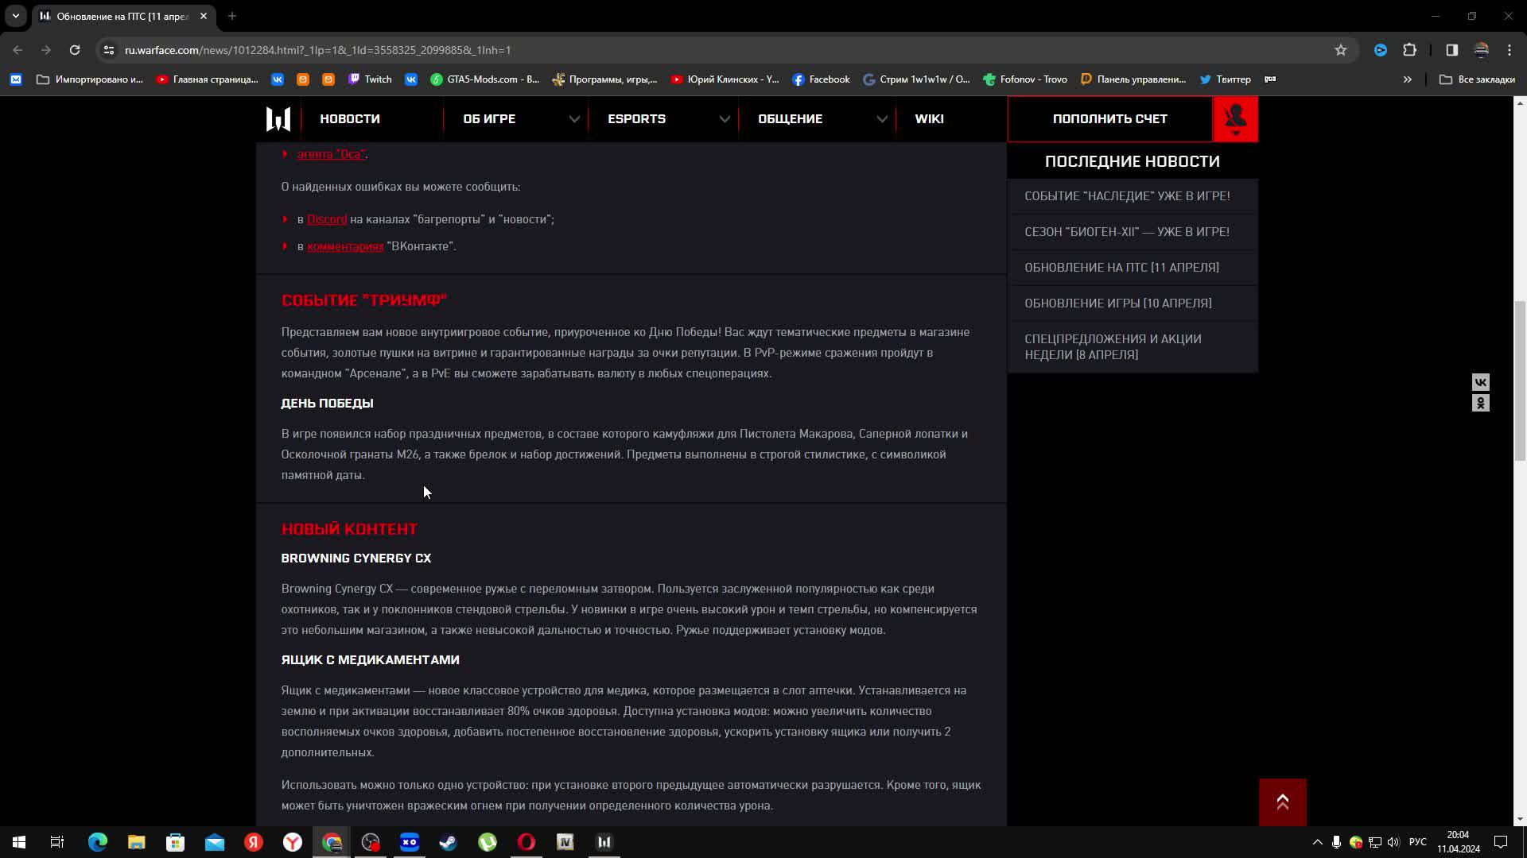Bookmark this page with the star icon
Viewport: 1527px width, 858px height.
[x=1341, y=50]
